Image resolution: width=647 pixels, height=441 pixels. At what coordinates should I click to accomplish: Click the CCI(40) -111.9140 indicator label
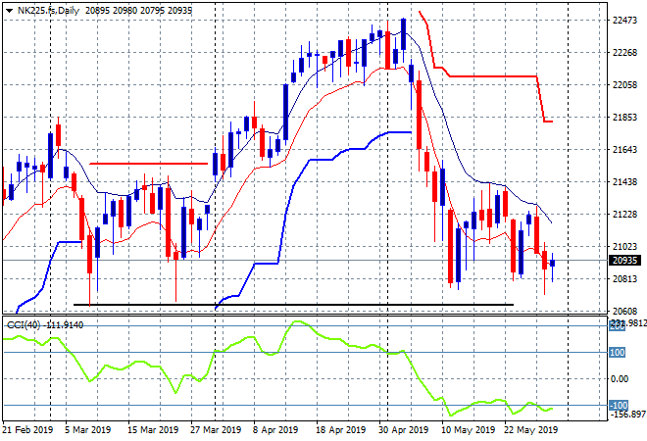45,325
